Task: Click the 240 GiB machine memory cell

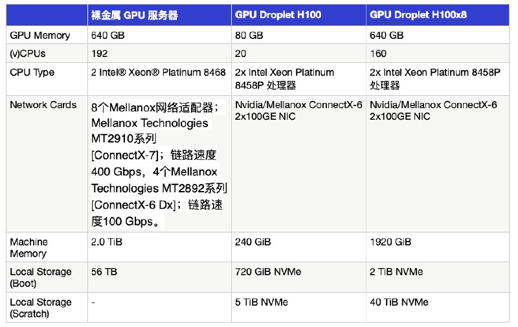Action: click(x=253, y=242)
